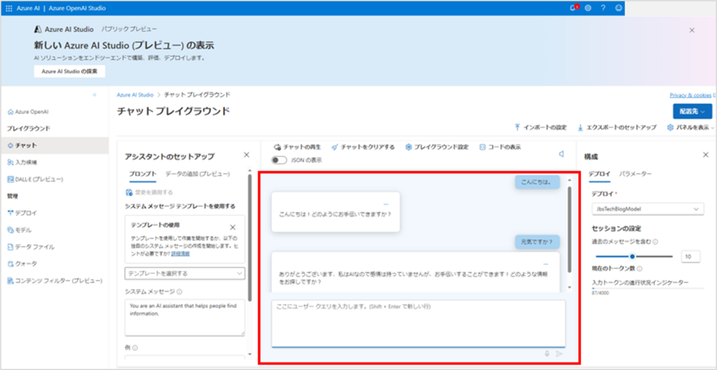717x370 pixels.
Task: Click the 過去のメッセージを含む info icon
Action: click(x=656, y=242)
